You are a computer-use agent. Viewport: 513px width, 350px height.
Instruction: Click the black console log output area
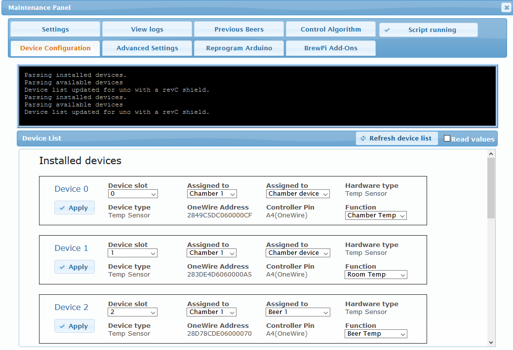[x=257, y=96]
